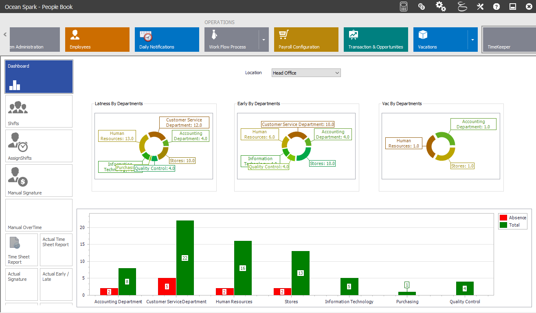This screenshot has width=536, height=313.
Task: Click the Customer Service total bar showing 22
Action: coord(185,258)
